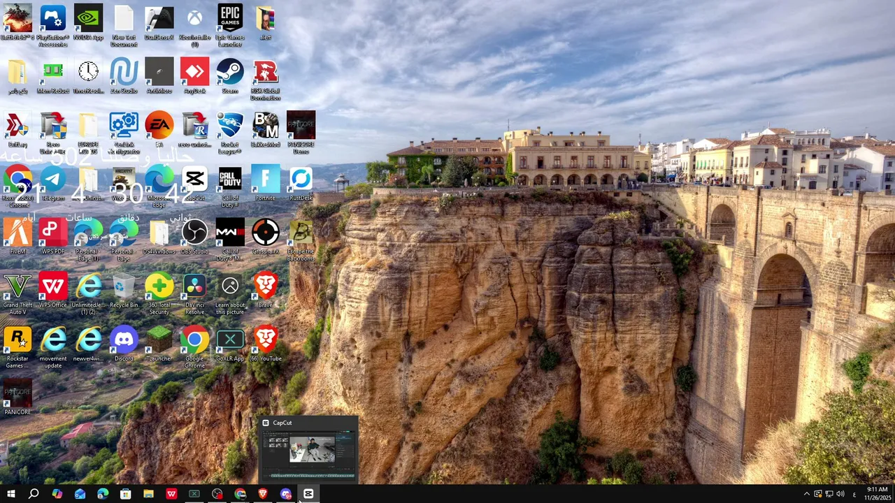
Task: Open Grand Theft Auto V shortcut
Action: pos(17,293)
